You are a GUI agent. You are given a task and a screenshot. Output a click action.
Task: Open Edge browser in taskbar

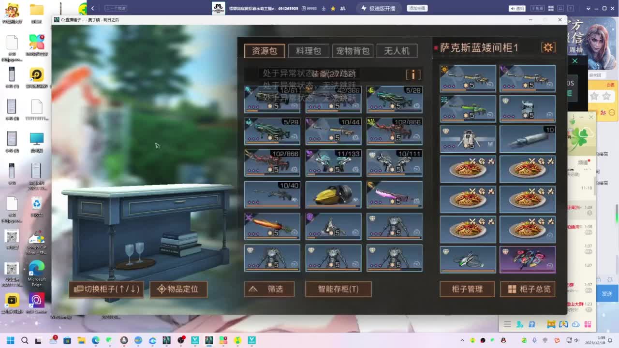point(95,340)
